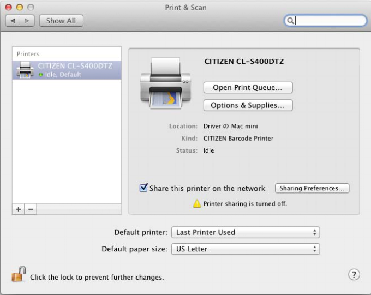Click the back navigation arrow
This screenshot has height=295, width=371.
pos(13,21)
